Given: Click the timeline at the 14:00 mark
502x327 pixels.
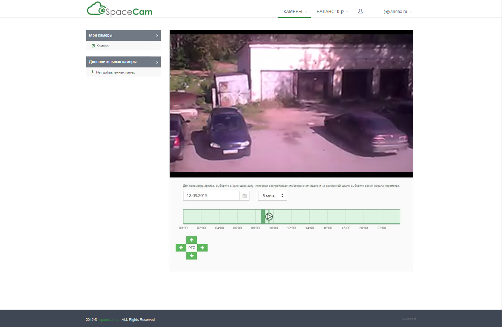Looking at the screenshot, I should point(309,217).
